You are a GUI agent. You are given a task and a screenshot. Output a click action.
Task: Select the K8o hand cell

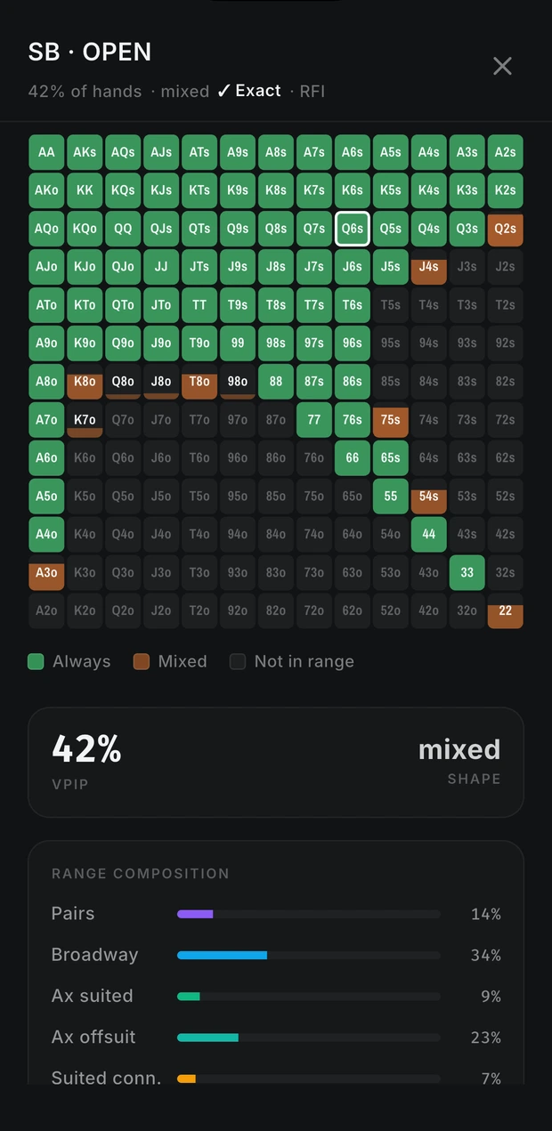pyautogui.click(x=85, y=382)
